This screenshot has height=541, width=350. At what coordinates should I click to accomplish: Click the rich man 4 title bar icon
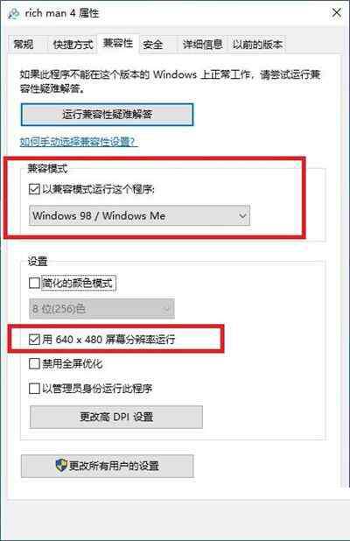[x=14, y=14]
